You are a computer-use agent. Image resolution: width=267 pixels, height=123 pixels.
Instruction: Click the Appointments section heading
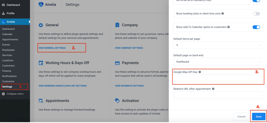pos(57,101)
